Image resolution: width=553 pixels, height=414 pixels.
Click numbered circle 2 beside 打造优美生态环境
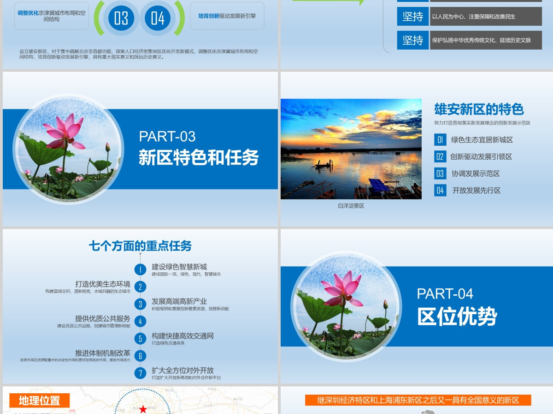click(x=140, y=287)
